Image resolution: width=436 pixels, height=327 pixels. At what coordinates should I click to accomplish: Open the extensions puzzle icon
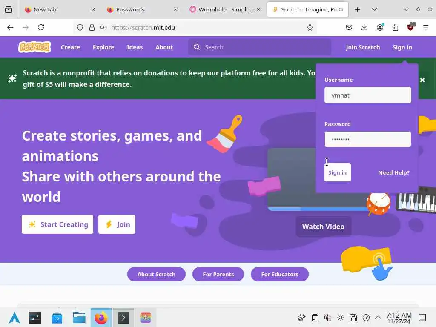(395, 27)
